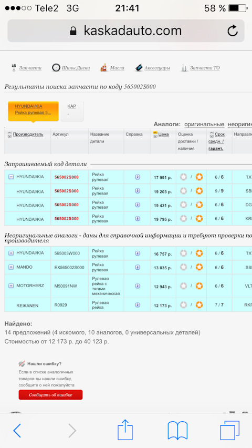Click grey delivery rating in MOTORHERZ row
Screen dimensions: 252x448
184,286
